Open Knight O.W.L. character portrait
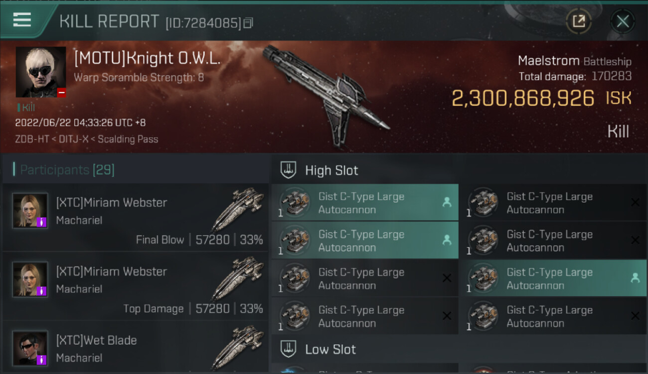The width and height of the screenshot is (648, 374). [41, 72]
